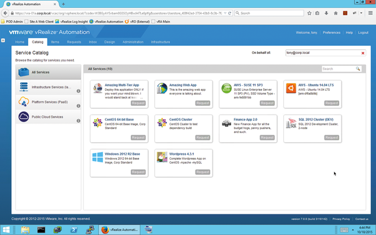
Task: Click the Amazing Multi-Tier App icon
Action: [98, 88]
